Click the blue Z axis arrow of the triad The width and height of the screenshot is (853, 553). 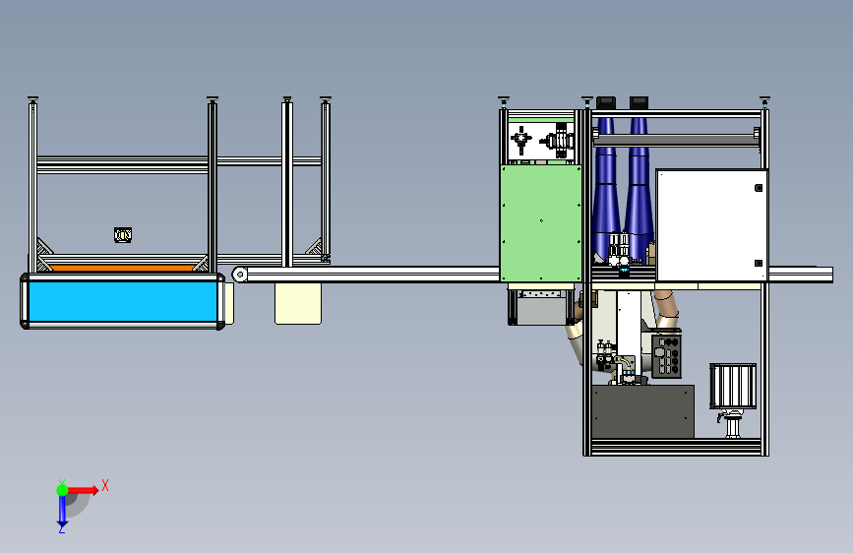pos(62,513)
